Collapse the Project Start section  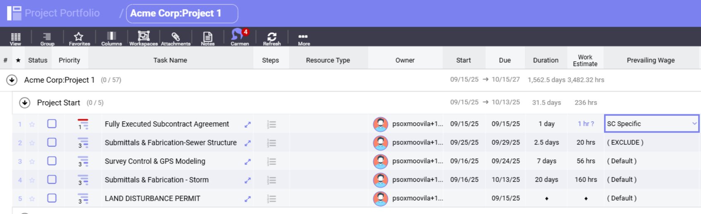tap(25, 102)
